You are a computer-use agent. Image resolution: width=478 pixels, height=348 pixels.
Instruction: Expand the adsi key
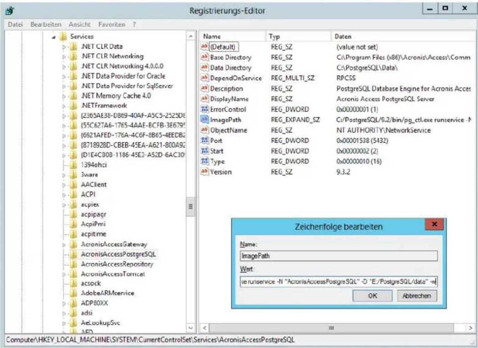click(x=64, y=313)
